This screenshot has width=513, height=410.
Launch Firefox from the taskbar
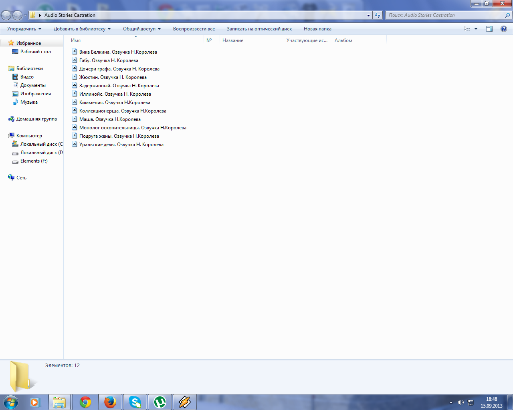110,402
